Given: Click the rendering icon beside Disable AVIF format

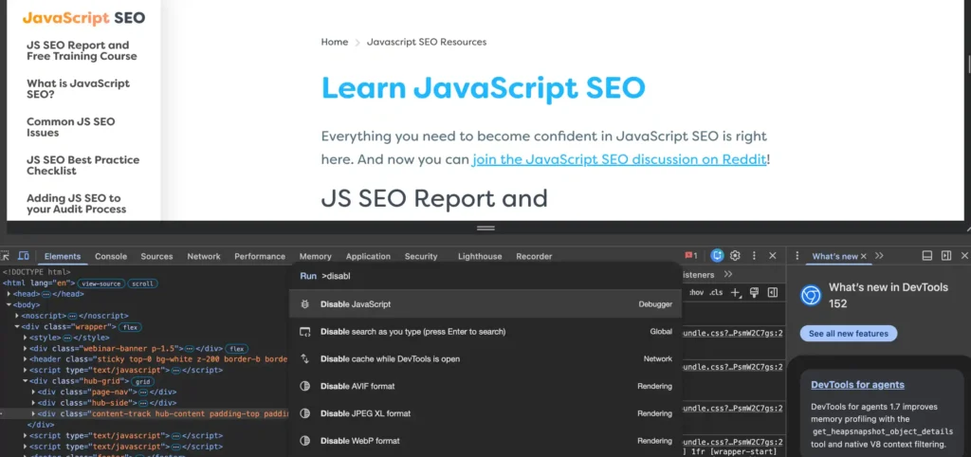Looking at the screenshot, I should pos(304,386).
